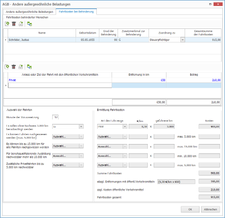The height and width of the screenshot is (218, 225).
Task: Click Entfernung in km column header
Action: click(139, 75)
